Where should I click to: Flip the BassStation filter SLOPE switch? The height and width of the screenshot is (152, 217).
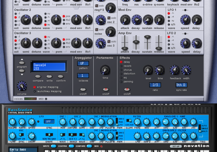pos(129,121)
